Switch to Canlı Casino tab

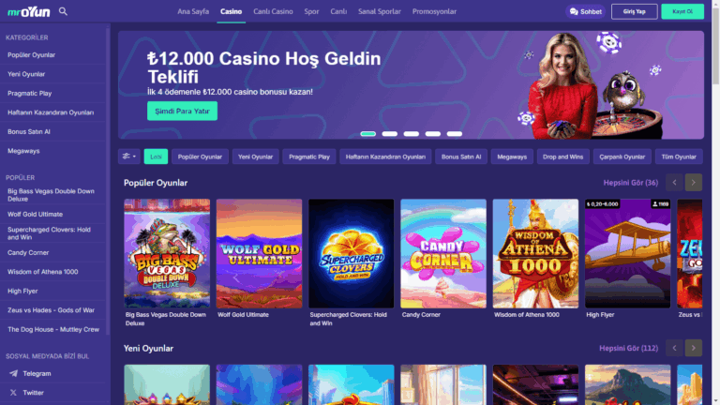tap(273, 11)
